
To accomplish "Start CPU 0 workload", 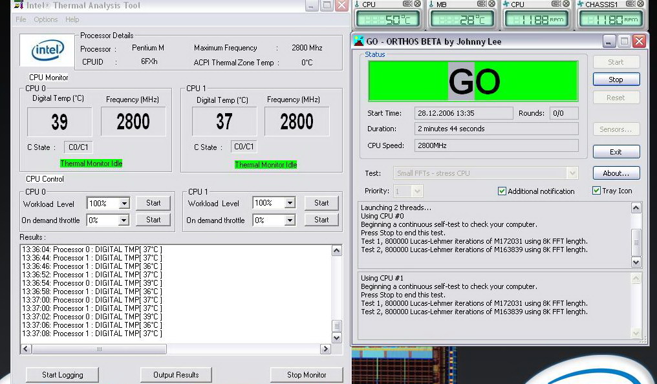I will pos(153,203).
